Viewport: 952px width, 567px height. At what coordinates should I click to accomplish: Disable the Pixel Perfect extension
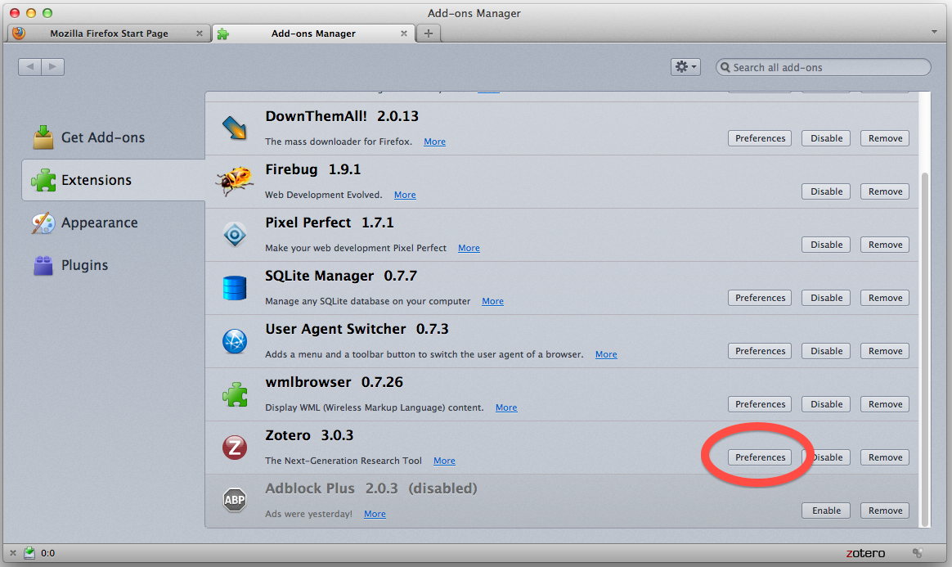pos(826,245)
